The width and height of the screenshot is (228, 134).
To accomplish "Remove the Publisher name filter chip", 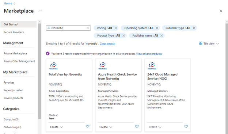I will (162, 36).
